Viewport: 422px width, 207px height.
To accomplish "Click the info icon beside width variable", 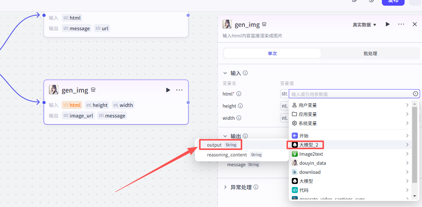I will pos(239,118).
